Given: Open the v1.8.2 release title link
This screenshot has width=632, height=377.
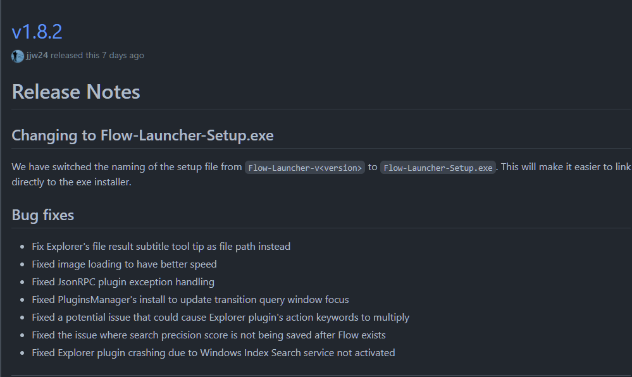Looking at the screenshot, I should pyautogui.click(x=37, y=32).
